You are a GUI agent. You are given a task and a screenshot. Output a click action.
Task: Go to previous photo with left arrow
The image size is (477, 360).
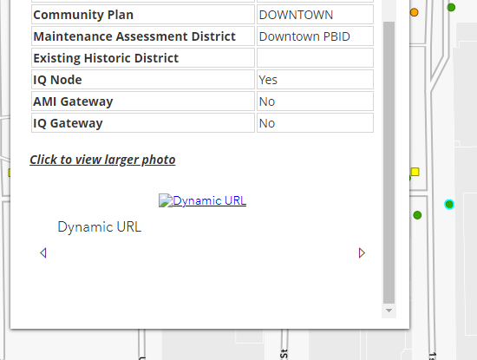pos(43,253)
